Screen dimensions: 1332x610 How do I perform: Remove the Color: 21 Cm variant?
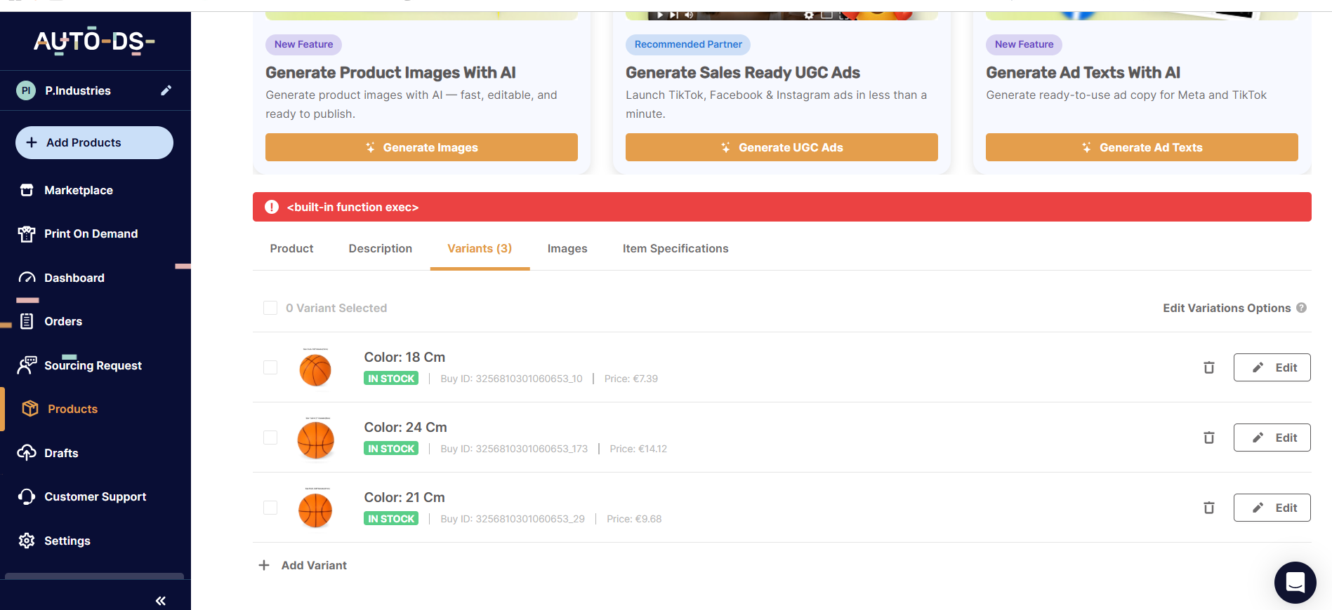click(x=1208, y=508)
